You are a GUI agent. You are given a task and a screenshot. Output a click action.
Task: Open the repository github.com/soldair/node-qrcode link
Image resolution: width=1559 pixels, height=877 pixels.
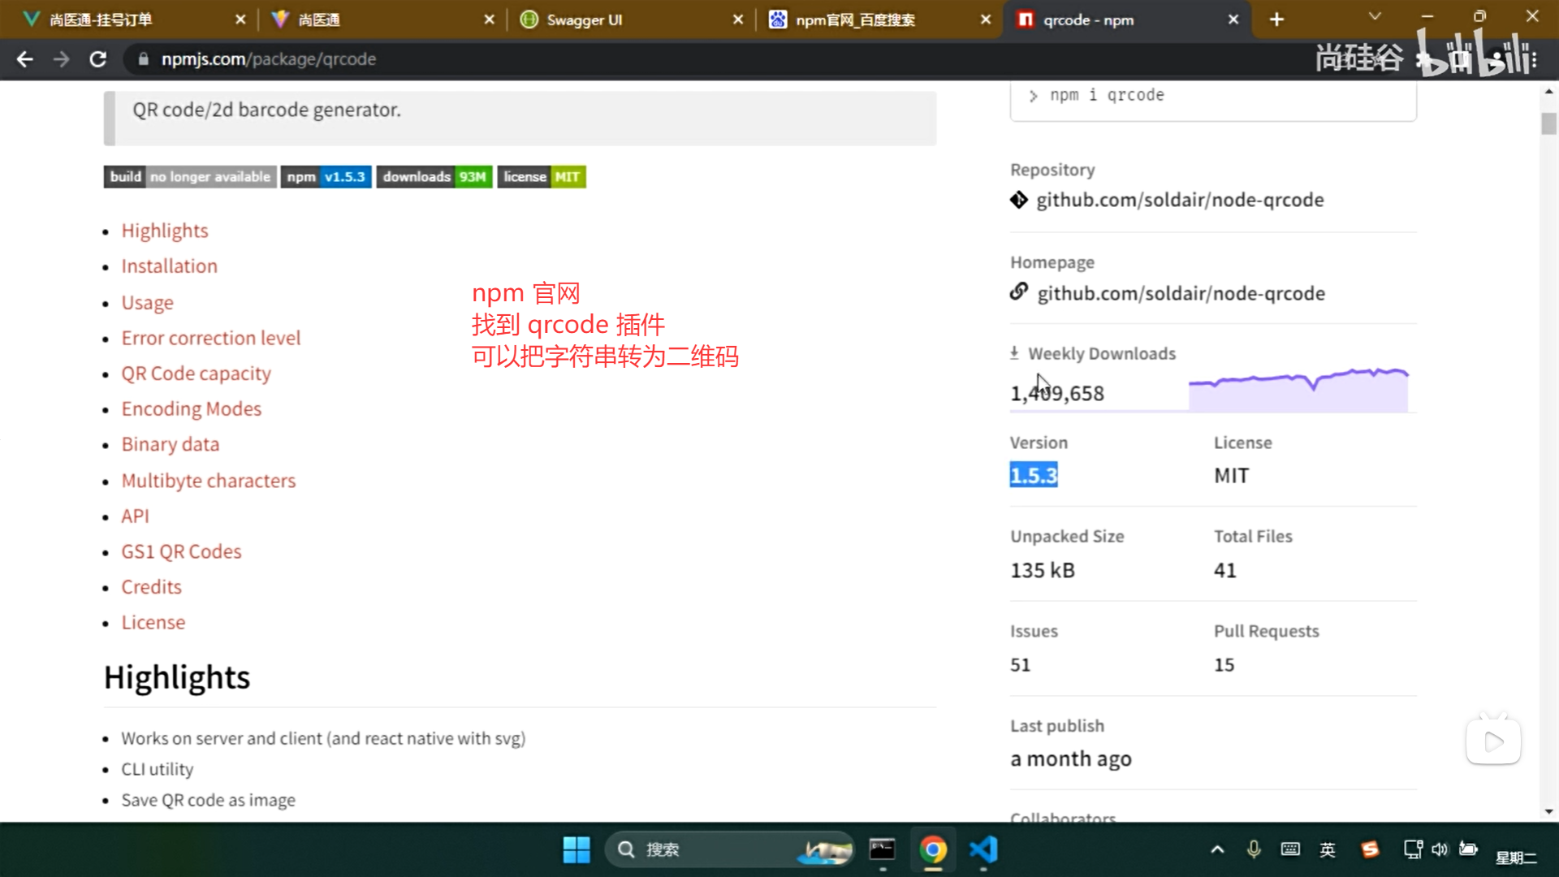[1179, 200]
